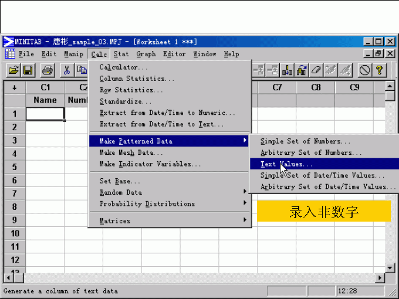Expand the Random Data submenu
This screenshot has width=399, height=299.
pyautogui.click(x=169, y=192)
